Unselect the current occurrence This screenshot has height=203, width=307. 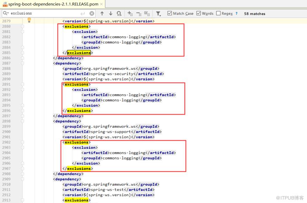coord(139,13)
